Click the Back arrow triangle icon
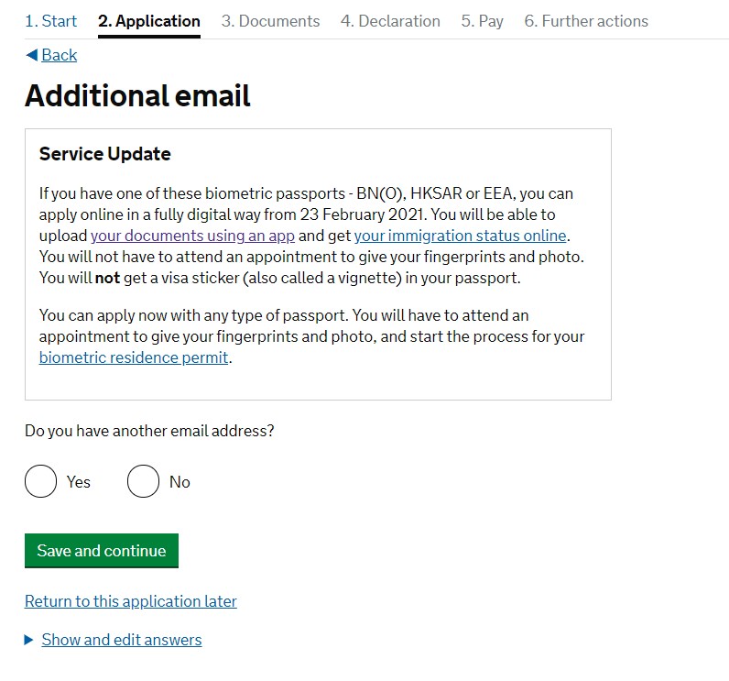This screenshot has height=681, width=729. (x=31, y=55)
